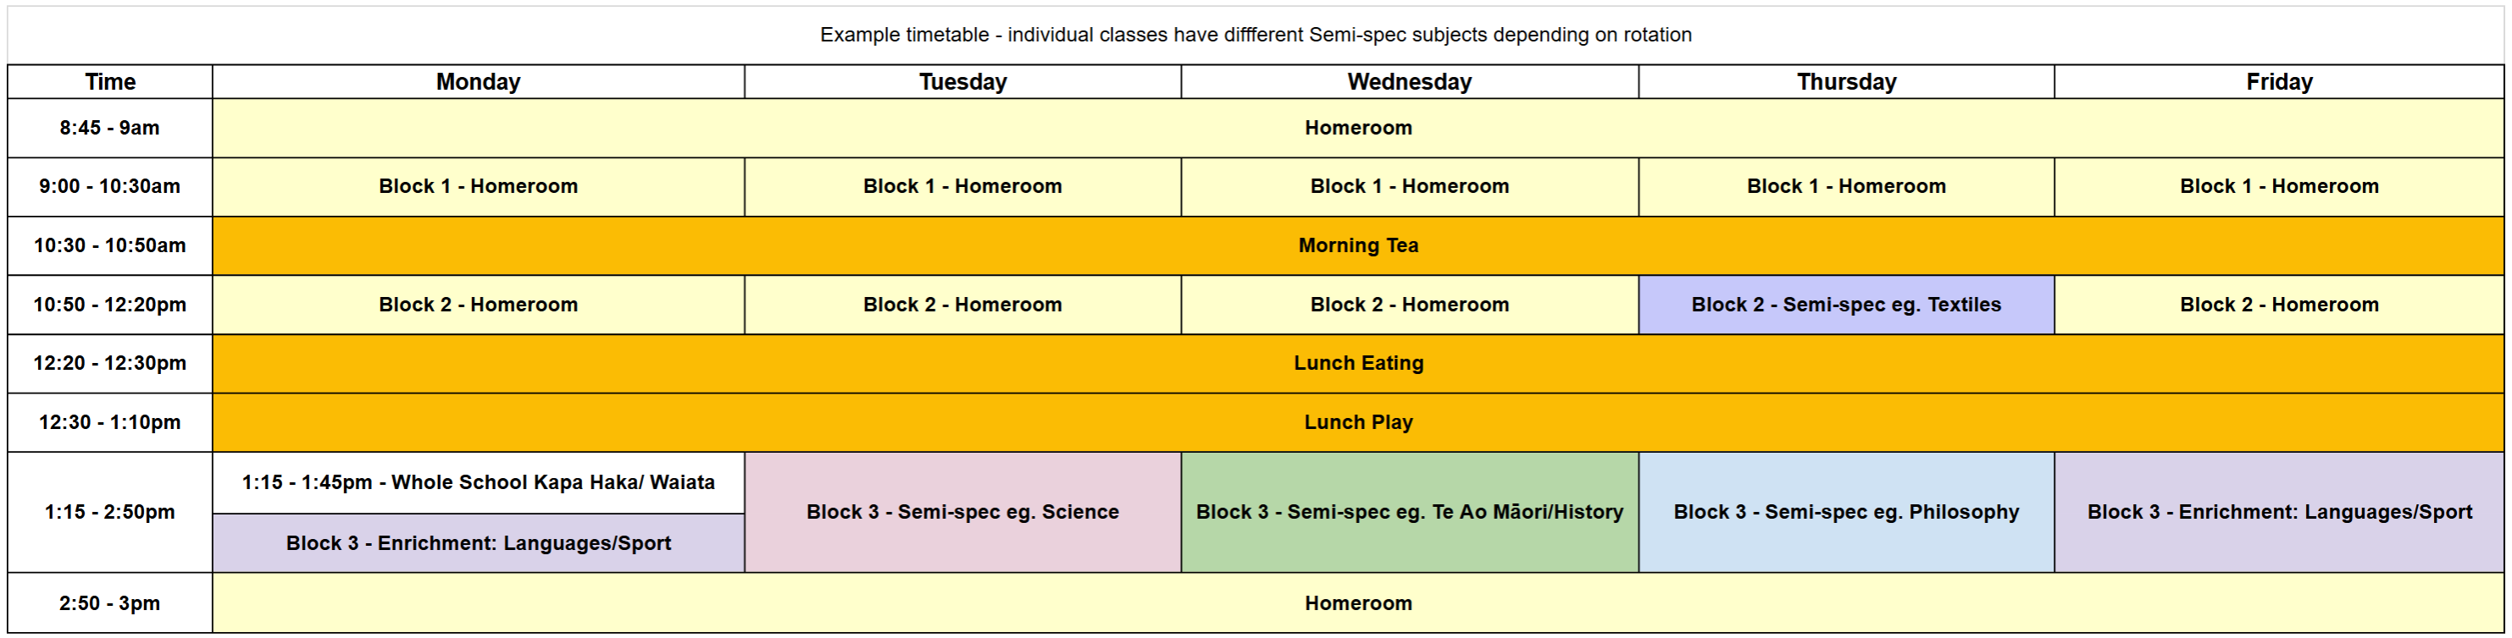Click the 1:15 - 2:50pm time cell
The image size is (2512, 638).
pyautogui.click(x=110, y=513)
